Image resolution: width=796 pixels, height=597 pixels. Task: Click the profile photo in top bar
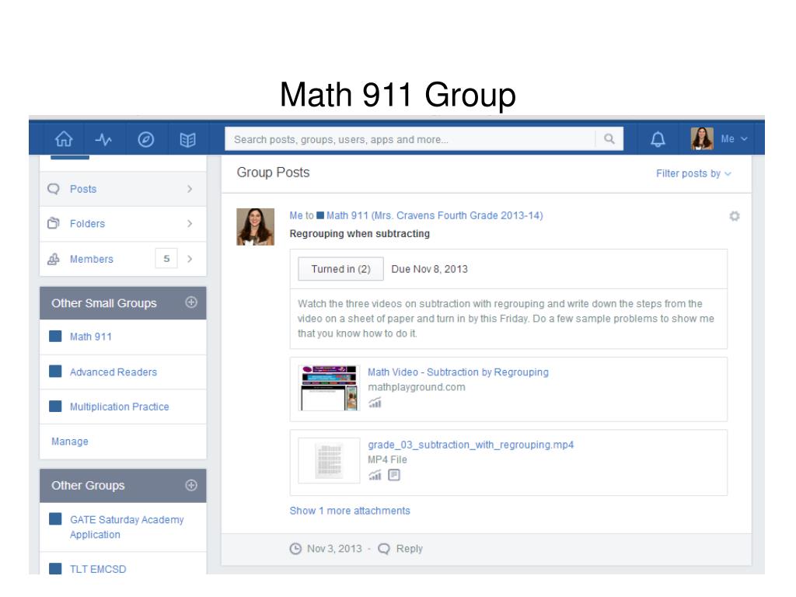click(702, 138)
